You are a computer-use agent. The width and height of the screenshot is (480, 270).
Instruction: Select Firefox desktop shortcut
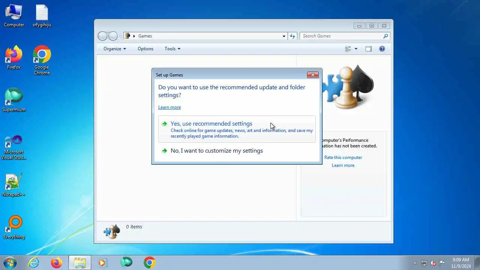click(x=14, y=57)
